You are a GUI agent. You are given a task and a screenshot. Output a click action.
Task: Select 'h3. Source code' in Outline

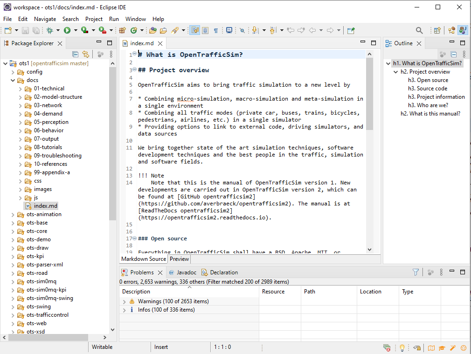click(x=428, y=89)
